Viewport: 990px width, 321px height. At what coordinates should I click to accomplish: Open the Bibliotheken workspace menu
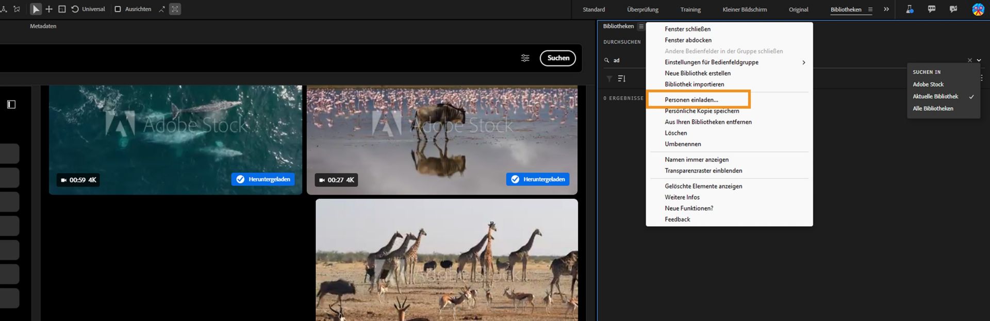coord(870,9)
